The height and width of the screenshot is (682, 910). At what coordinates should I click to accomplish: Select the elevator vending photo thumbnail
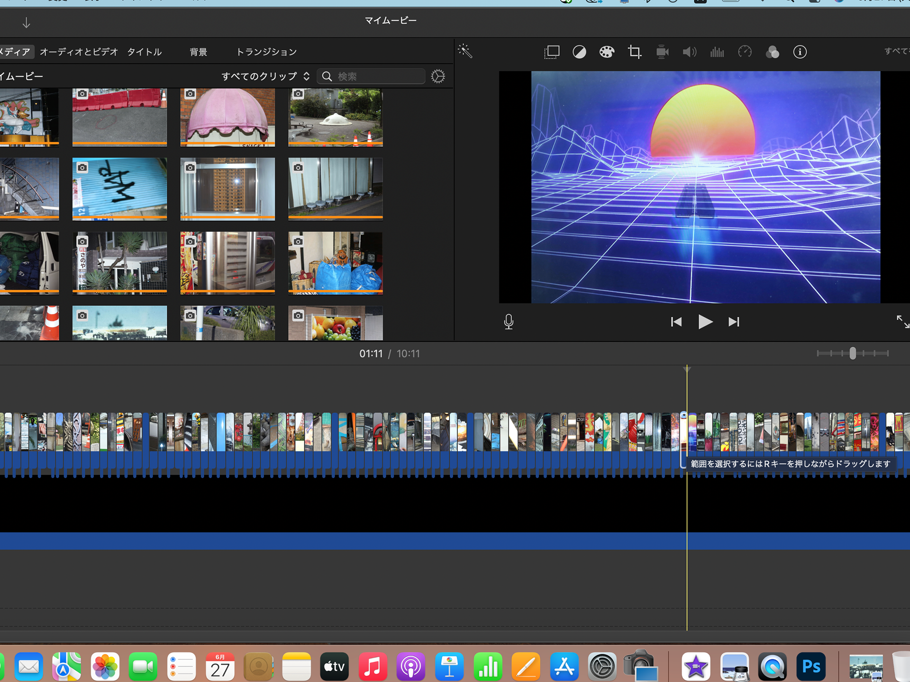pyautogui.click(x=227, y=263)
